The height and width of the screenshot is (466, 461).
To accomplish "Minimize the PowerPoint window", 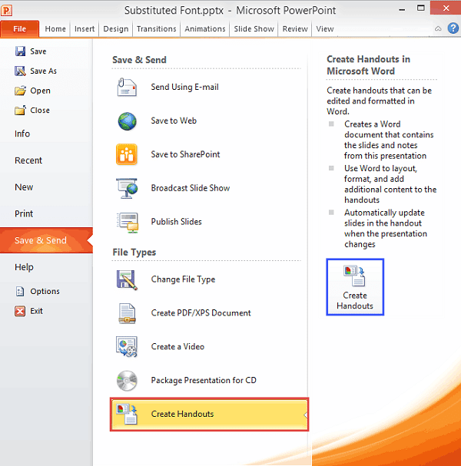I will [402, 9].
